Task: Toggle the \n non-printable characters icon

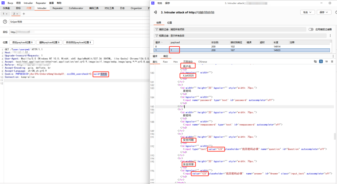Action: (x=327, y=61)
